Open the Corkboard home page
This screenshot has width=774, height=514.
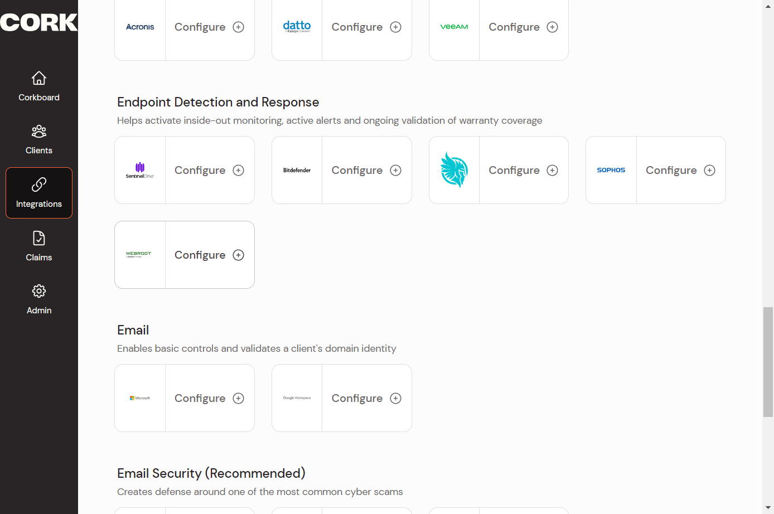[x=38, y=86]
